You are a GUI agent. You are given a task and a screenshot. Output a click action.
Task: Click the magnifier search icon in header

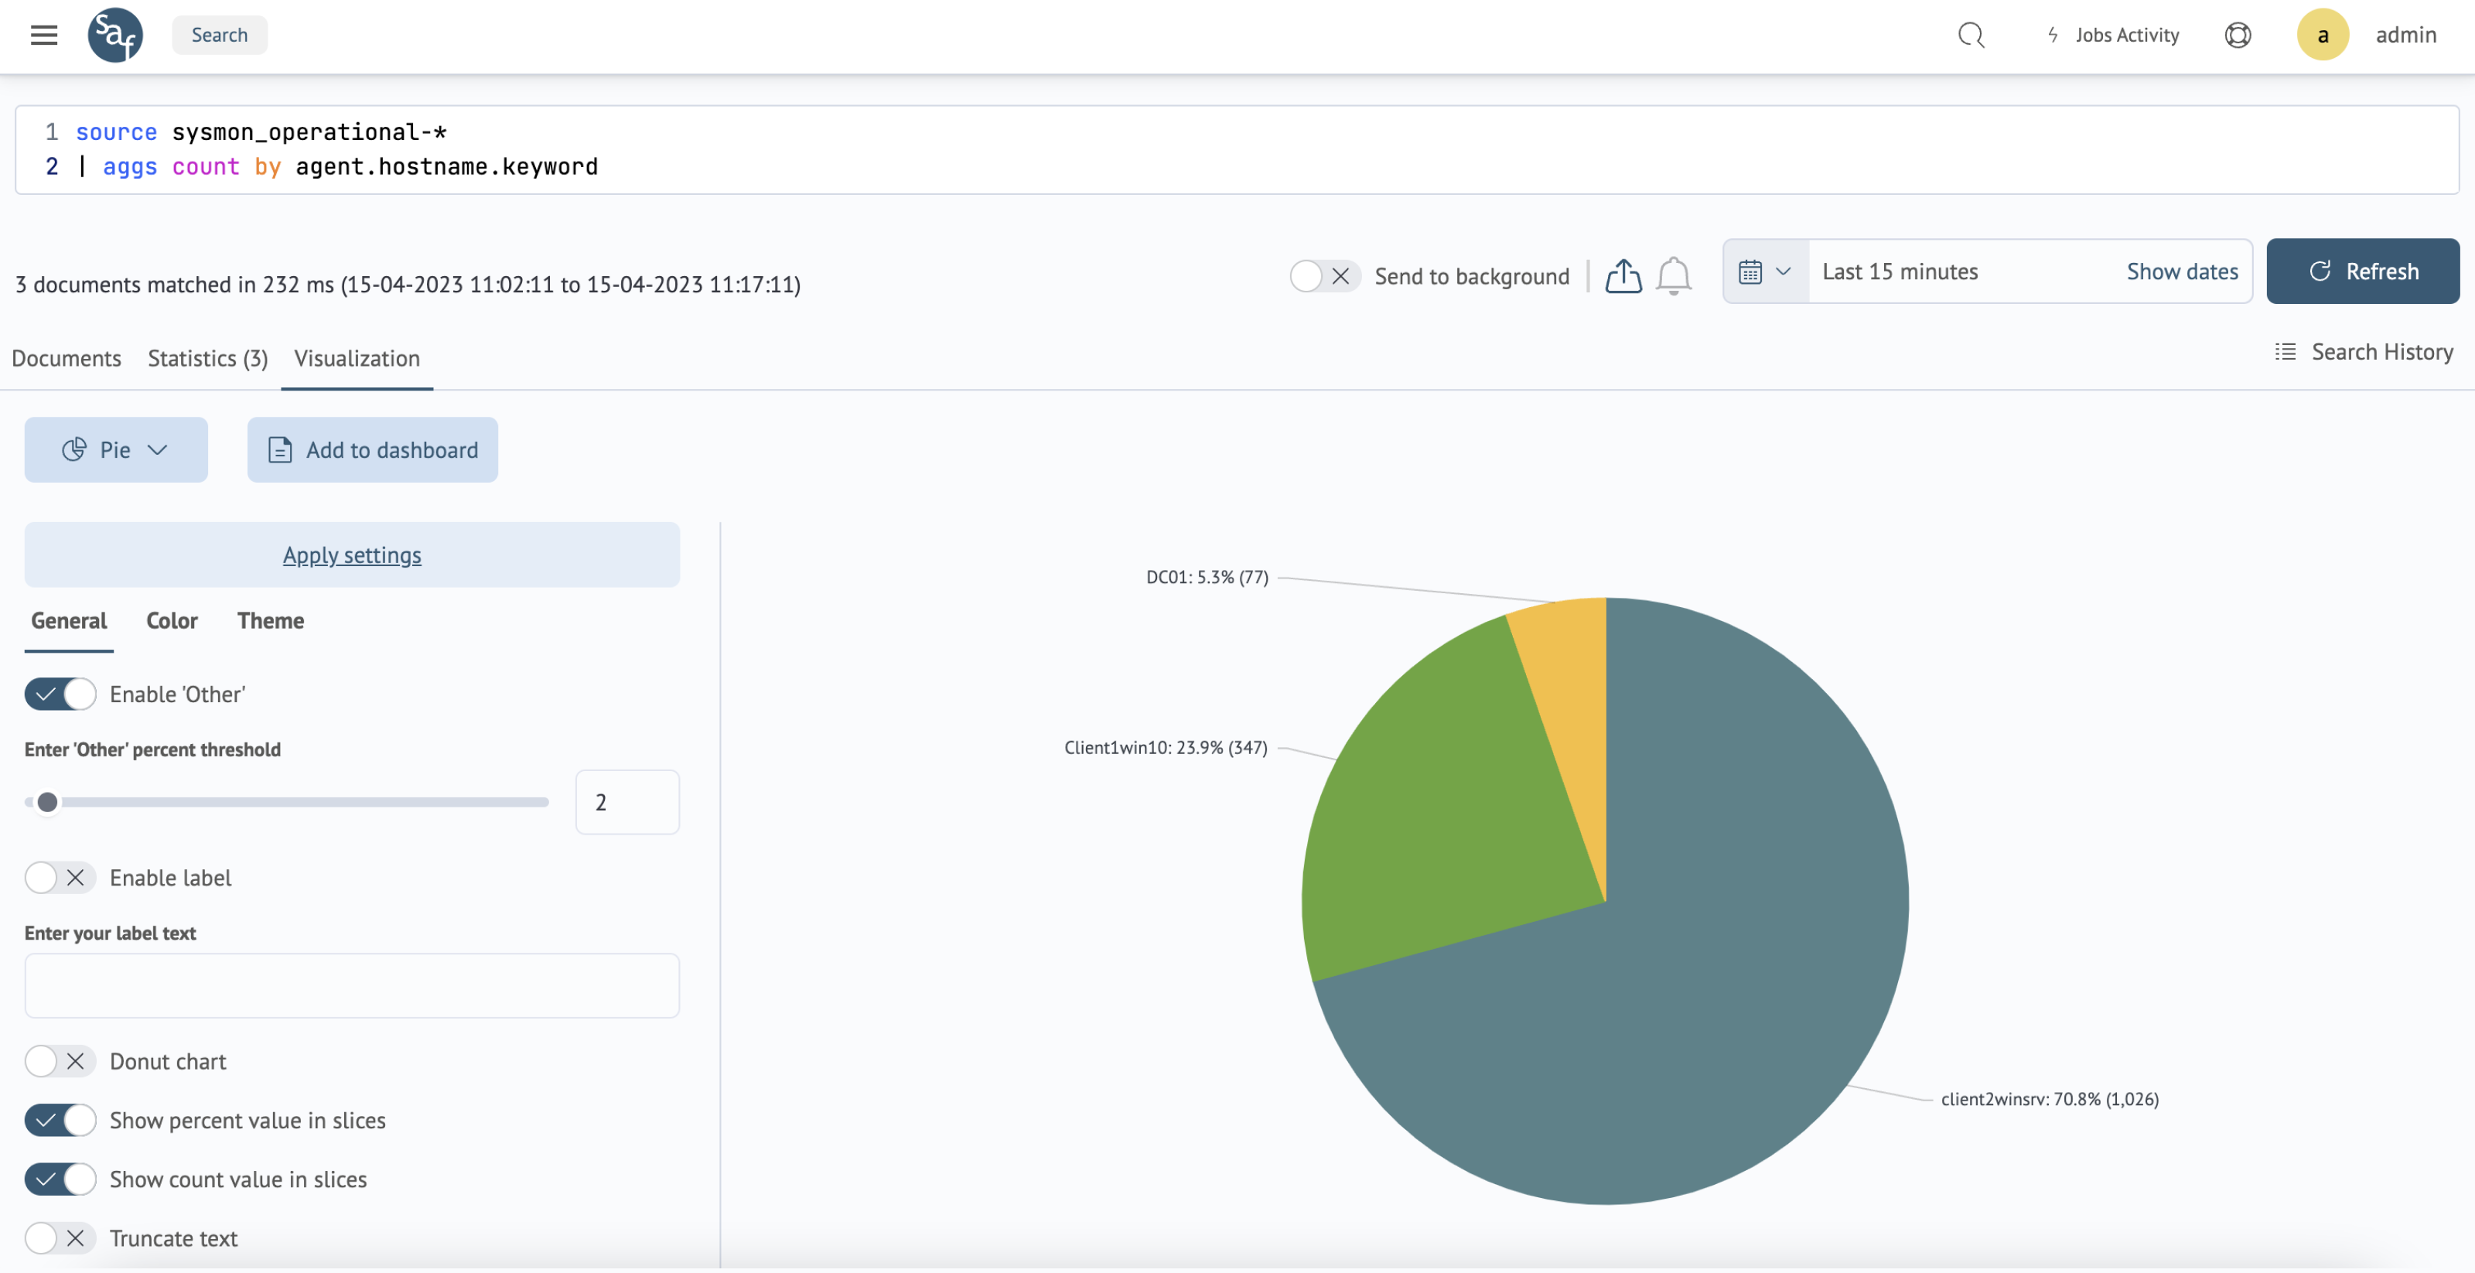tap(1971, 36)
